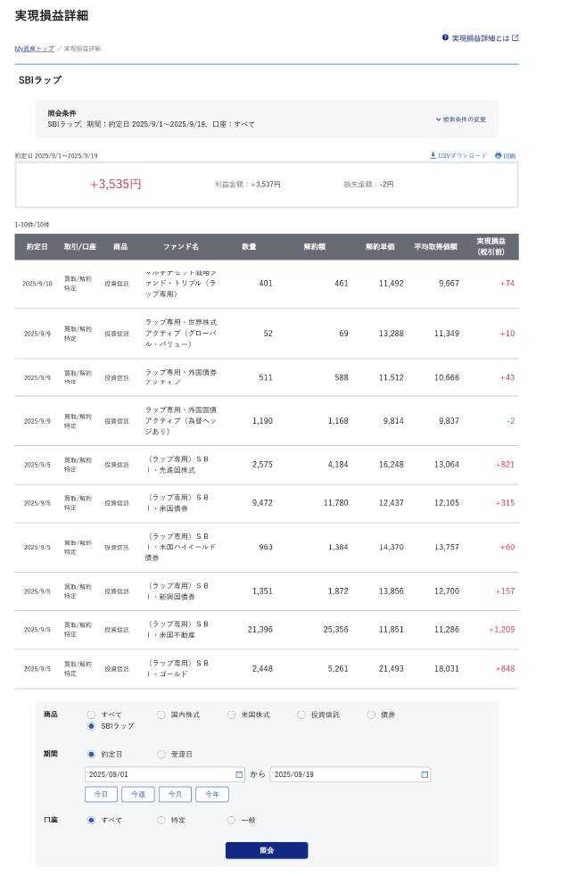Click the 今日 quick period button
The image size is (561, 876).
101,794
